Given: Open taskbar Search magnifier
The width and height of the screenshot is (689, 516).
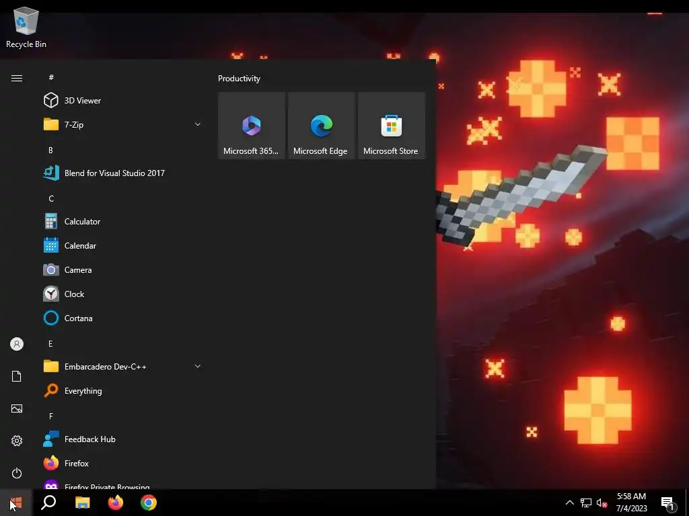Looking at the screenshot, I should [48, 503].
